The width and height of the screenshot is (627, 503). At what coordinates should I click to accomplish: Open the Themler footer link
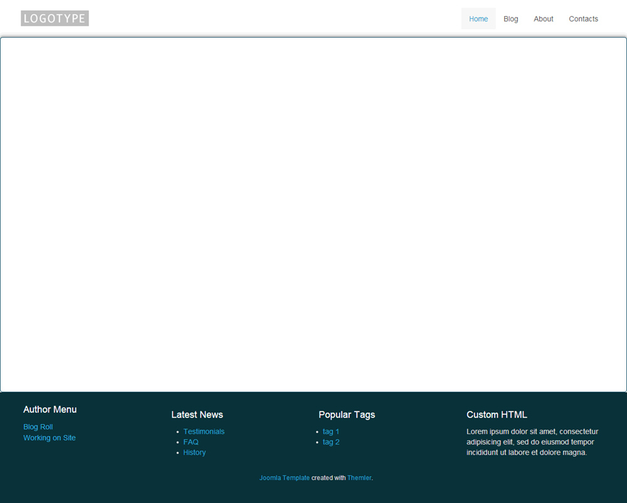359,478
